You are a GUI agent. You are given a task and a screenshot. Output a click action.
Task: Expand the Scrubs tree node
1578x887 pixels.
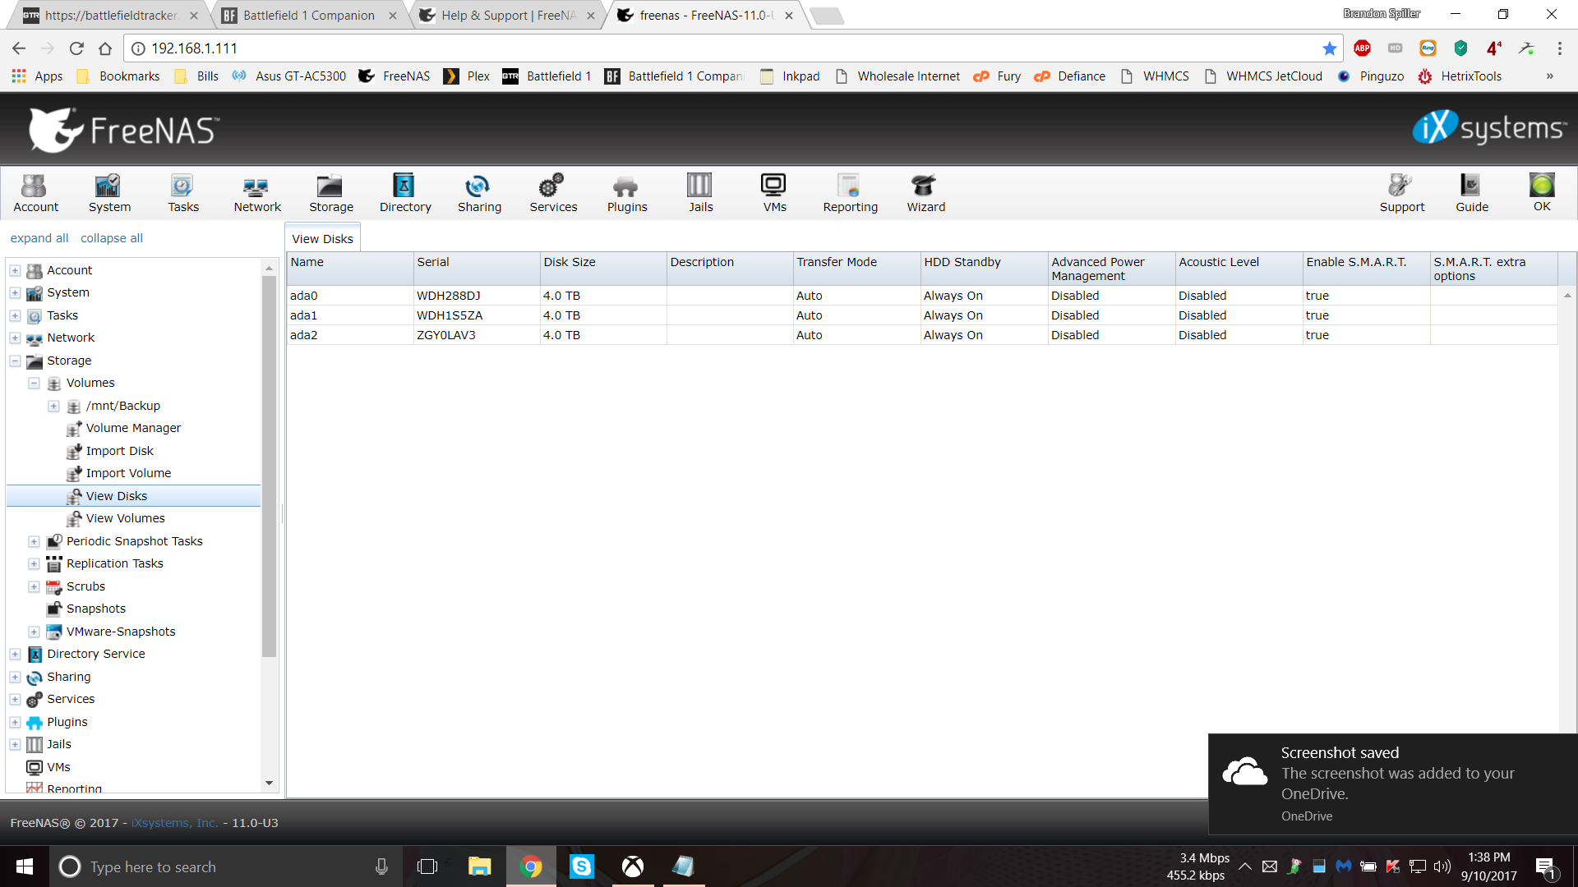coord(34,586)
